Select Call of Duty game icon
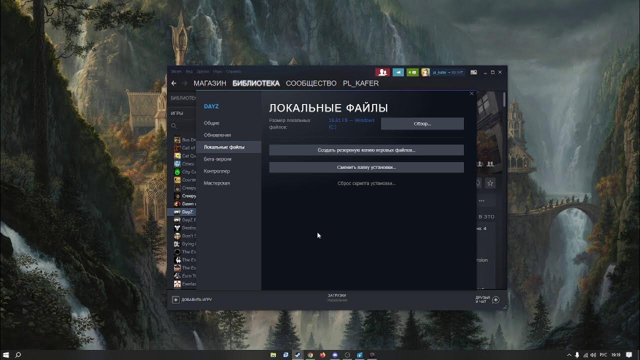 pyautogui.click(x=177, y=148)
